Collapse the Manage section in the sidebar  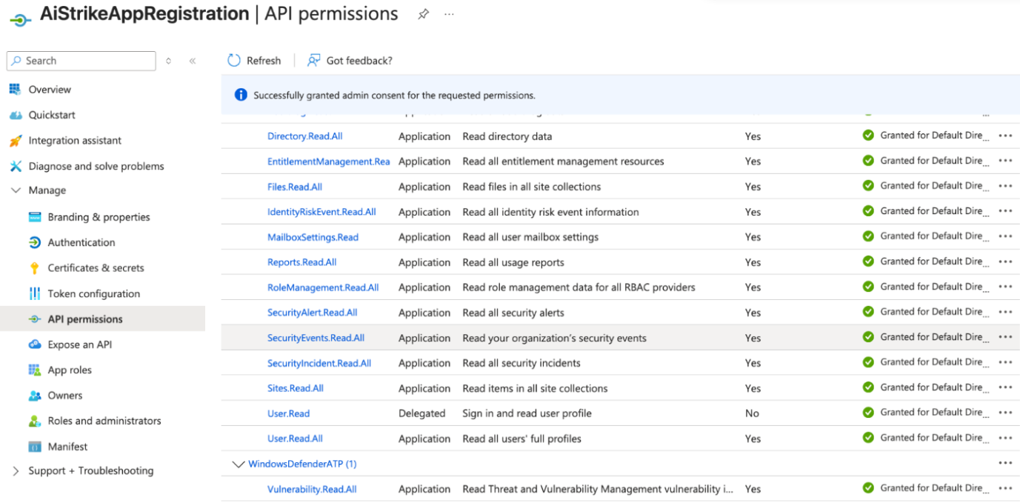pos(16,190)
